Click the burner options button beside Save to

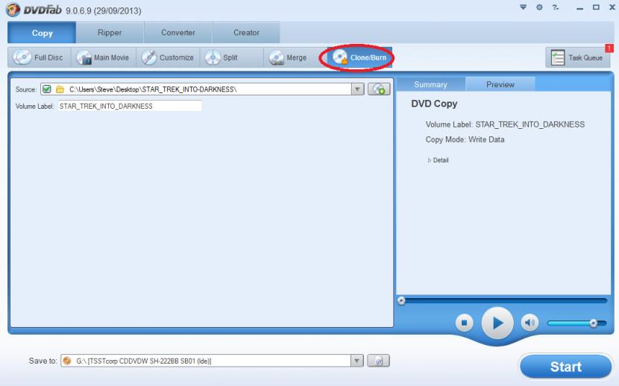(378, 361)
